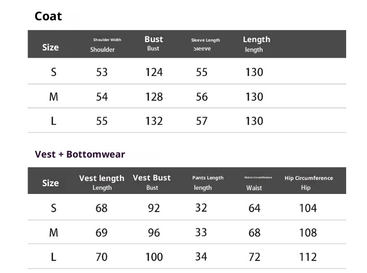The width and height of the screenshot is (367, 273).
Task: Click waist value 72
Action: (x=254, y=257)
